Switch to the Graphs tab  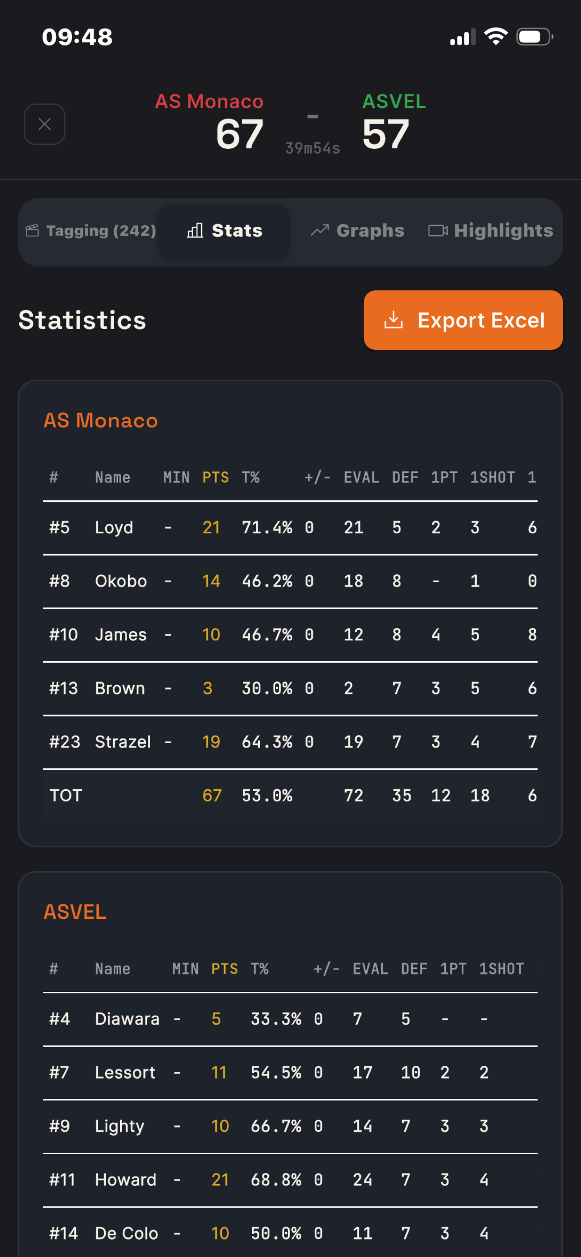[x=357, y=231]
